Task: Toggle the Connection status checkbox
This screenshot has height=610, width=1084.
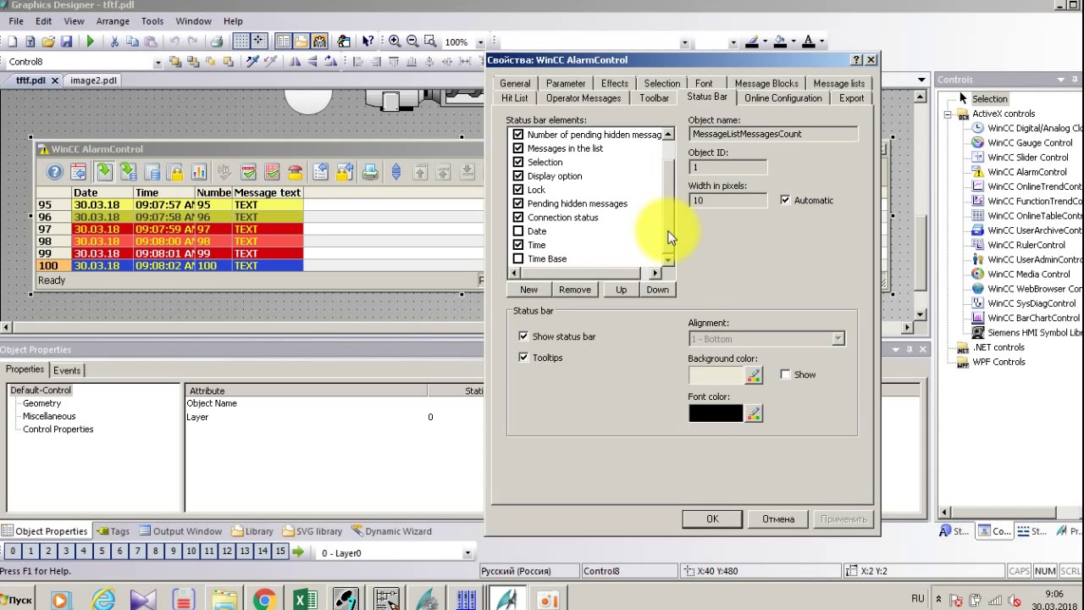Action: pyautogui.click(x=518, y=218)
